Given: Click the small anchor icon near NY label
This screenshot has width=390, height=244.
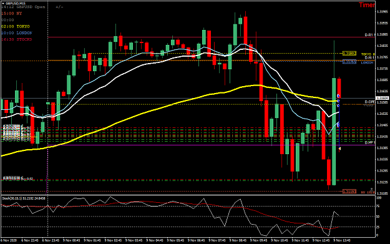Looking at the screenshot, I should point(372,190).
